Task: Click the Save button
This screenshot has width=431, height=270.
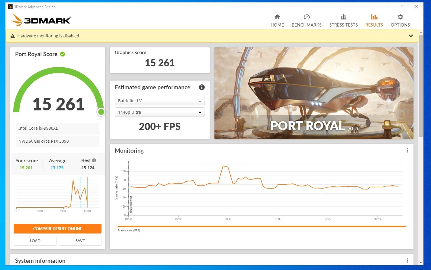Action: click(x=80, y=241)
